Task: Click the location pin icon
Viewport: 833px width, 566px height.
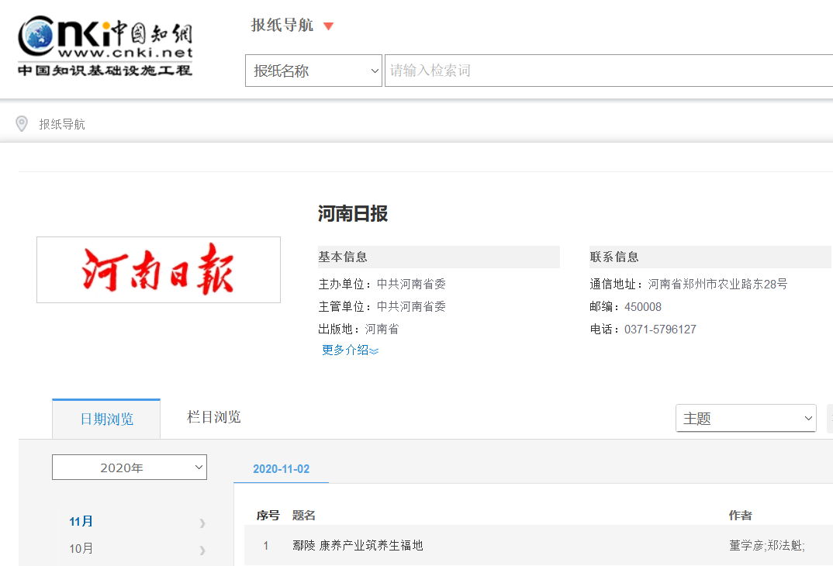Action: tap(22, 124)
